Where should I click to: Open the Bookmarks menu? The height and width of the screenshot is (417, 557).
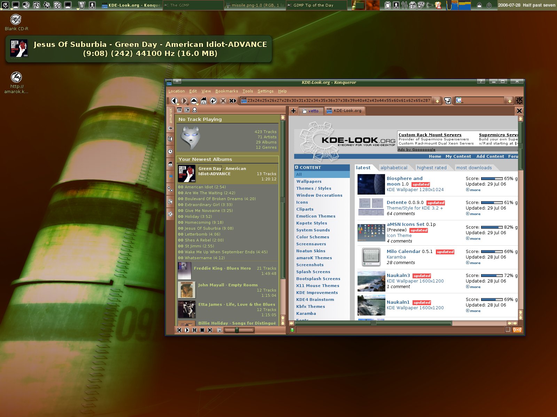click(x=227, y=91)
